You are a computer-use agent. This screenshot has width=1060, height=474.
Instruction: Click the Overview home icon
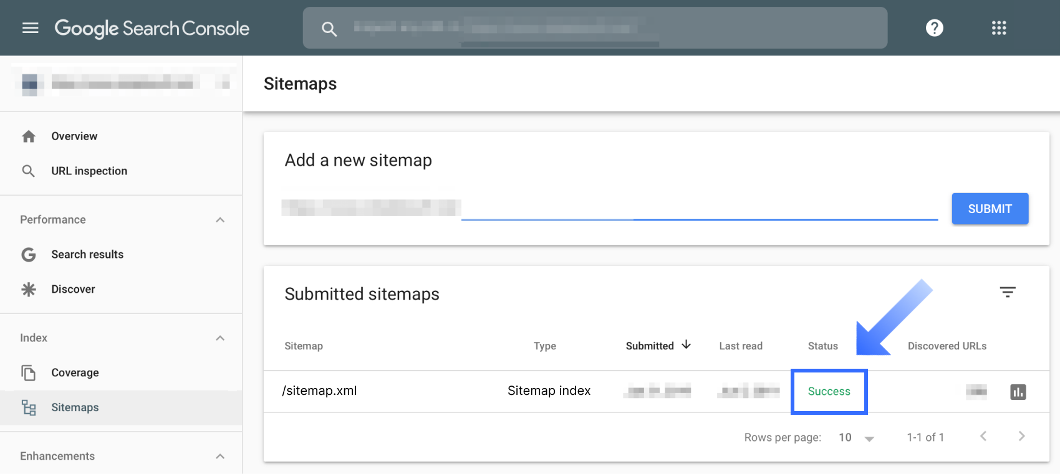click(x=29, y=136)
